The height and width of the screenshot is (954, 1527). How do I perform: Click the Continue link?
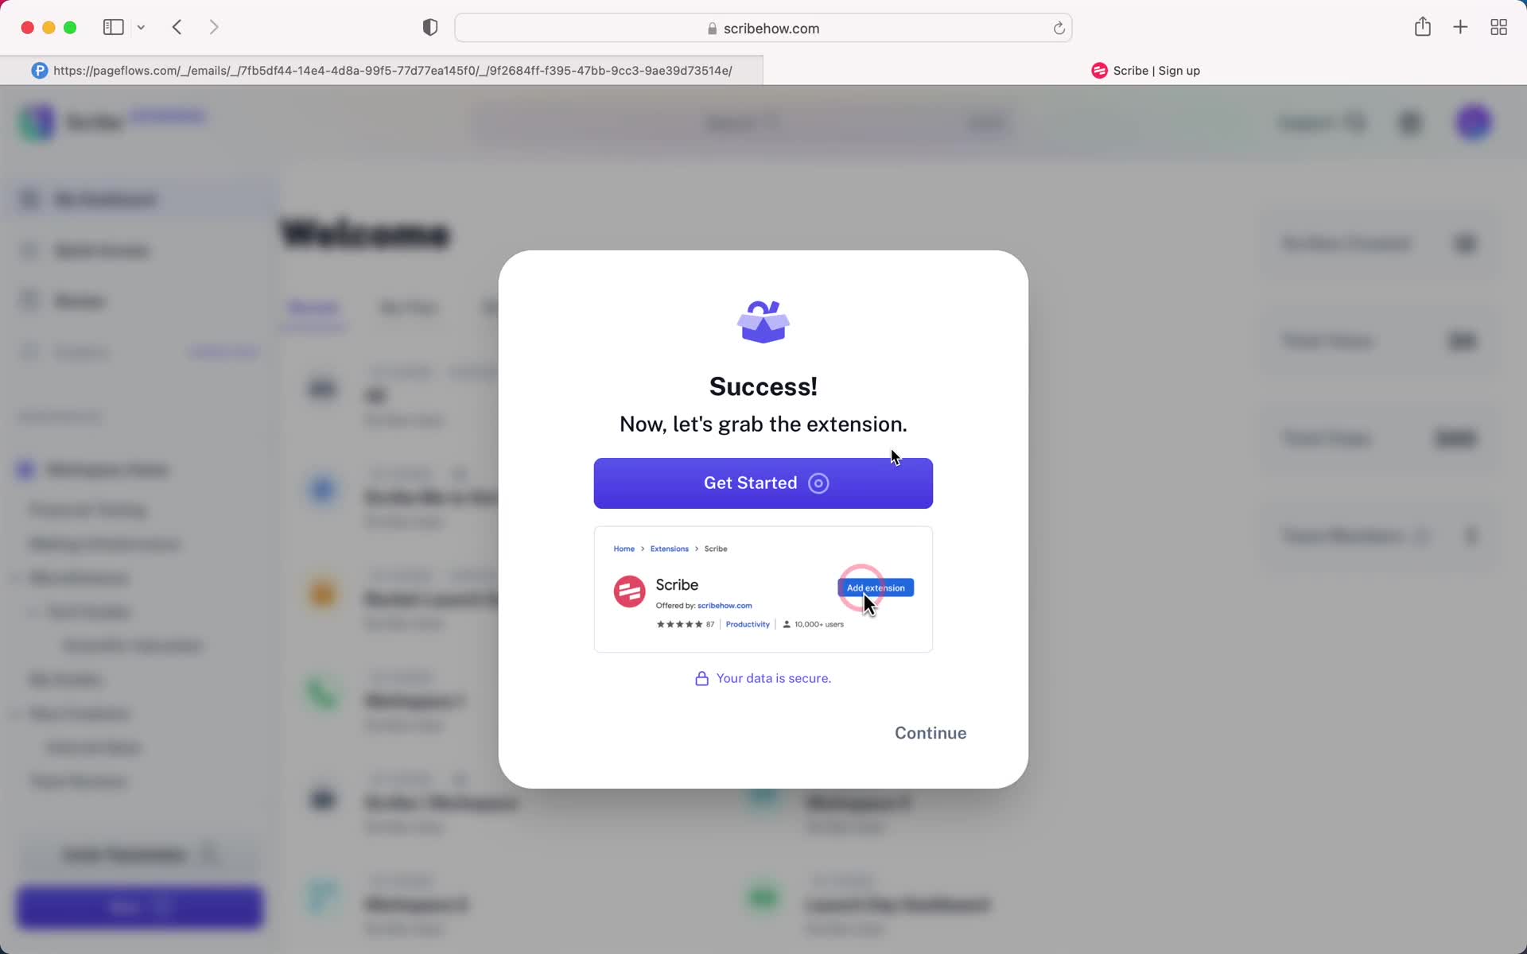pyautogui.click(x=930, y=732)
